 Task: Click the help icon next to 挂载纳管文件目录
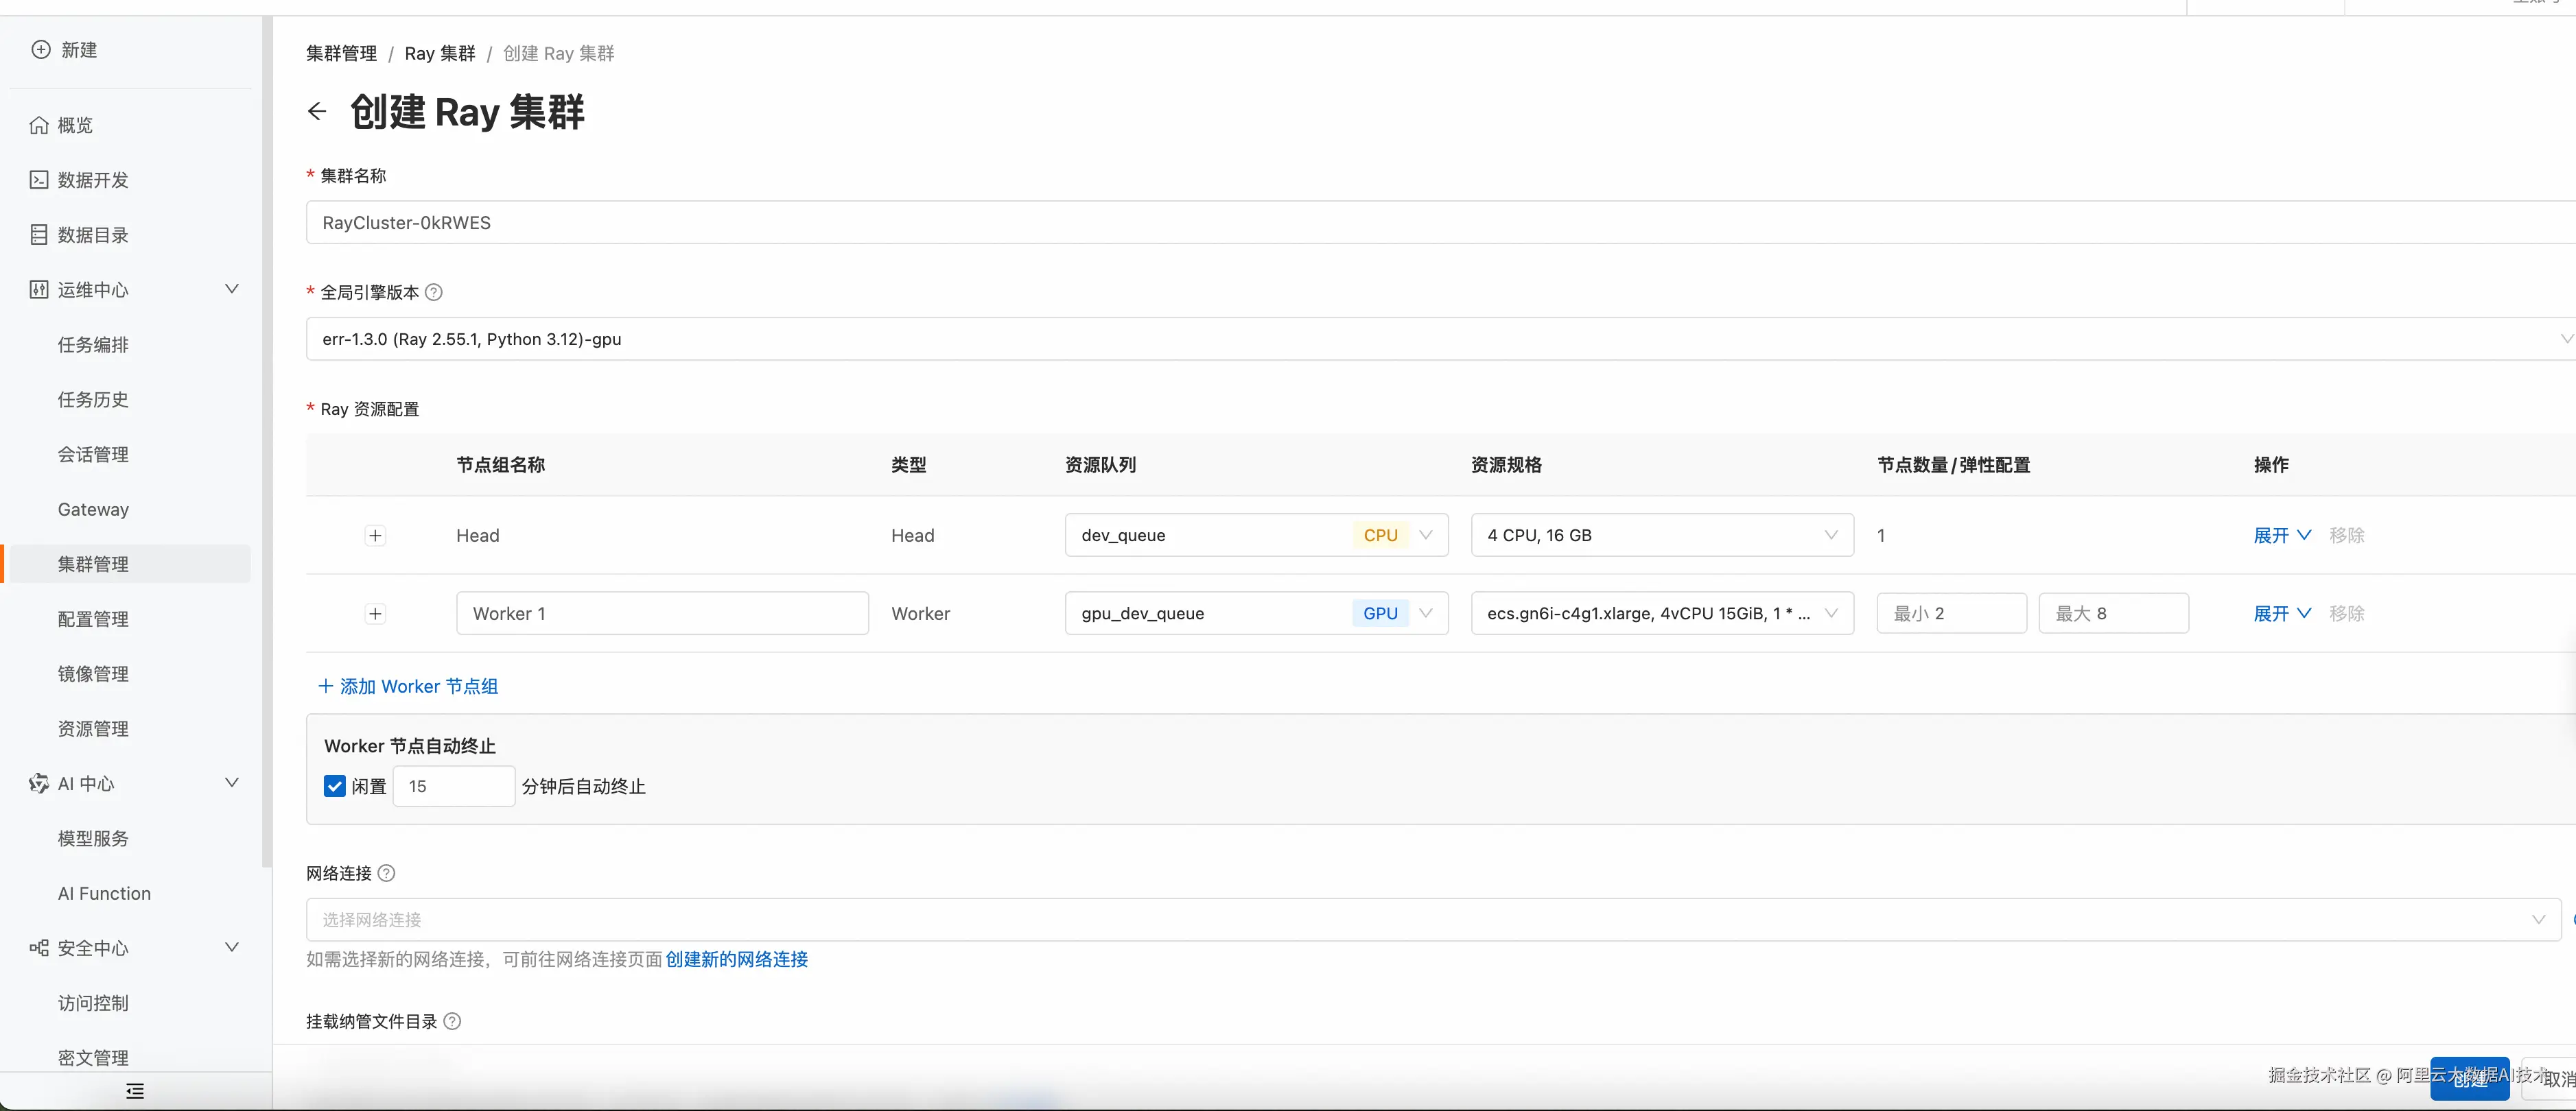[452, 1021]
